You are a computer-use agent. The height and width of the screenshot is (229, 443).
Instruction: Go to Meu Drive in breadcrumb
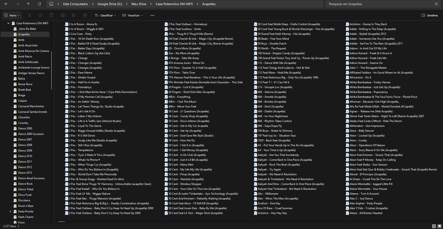pyautogui.click(x=139, y=4)
